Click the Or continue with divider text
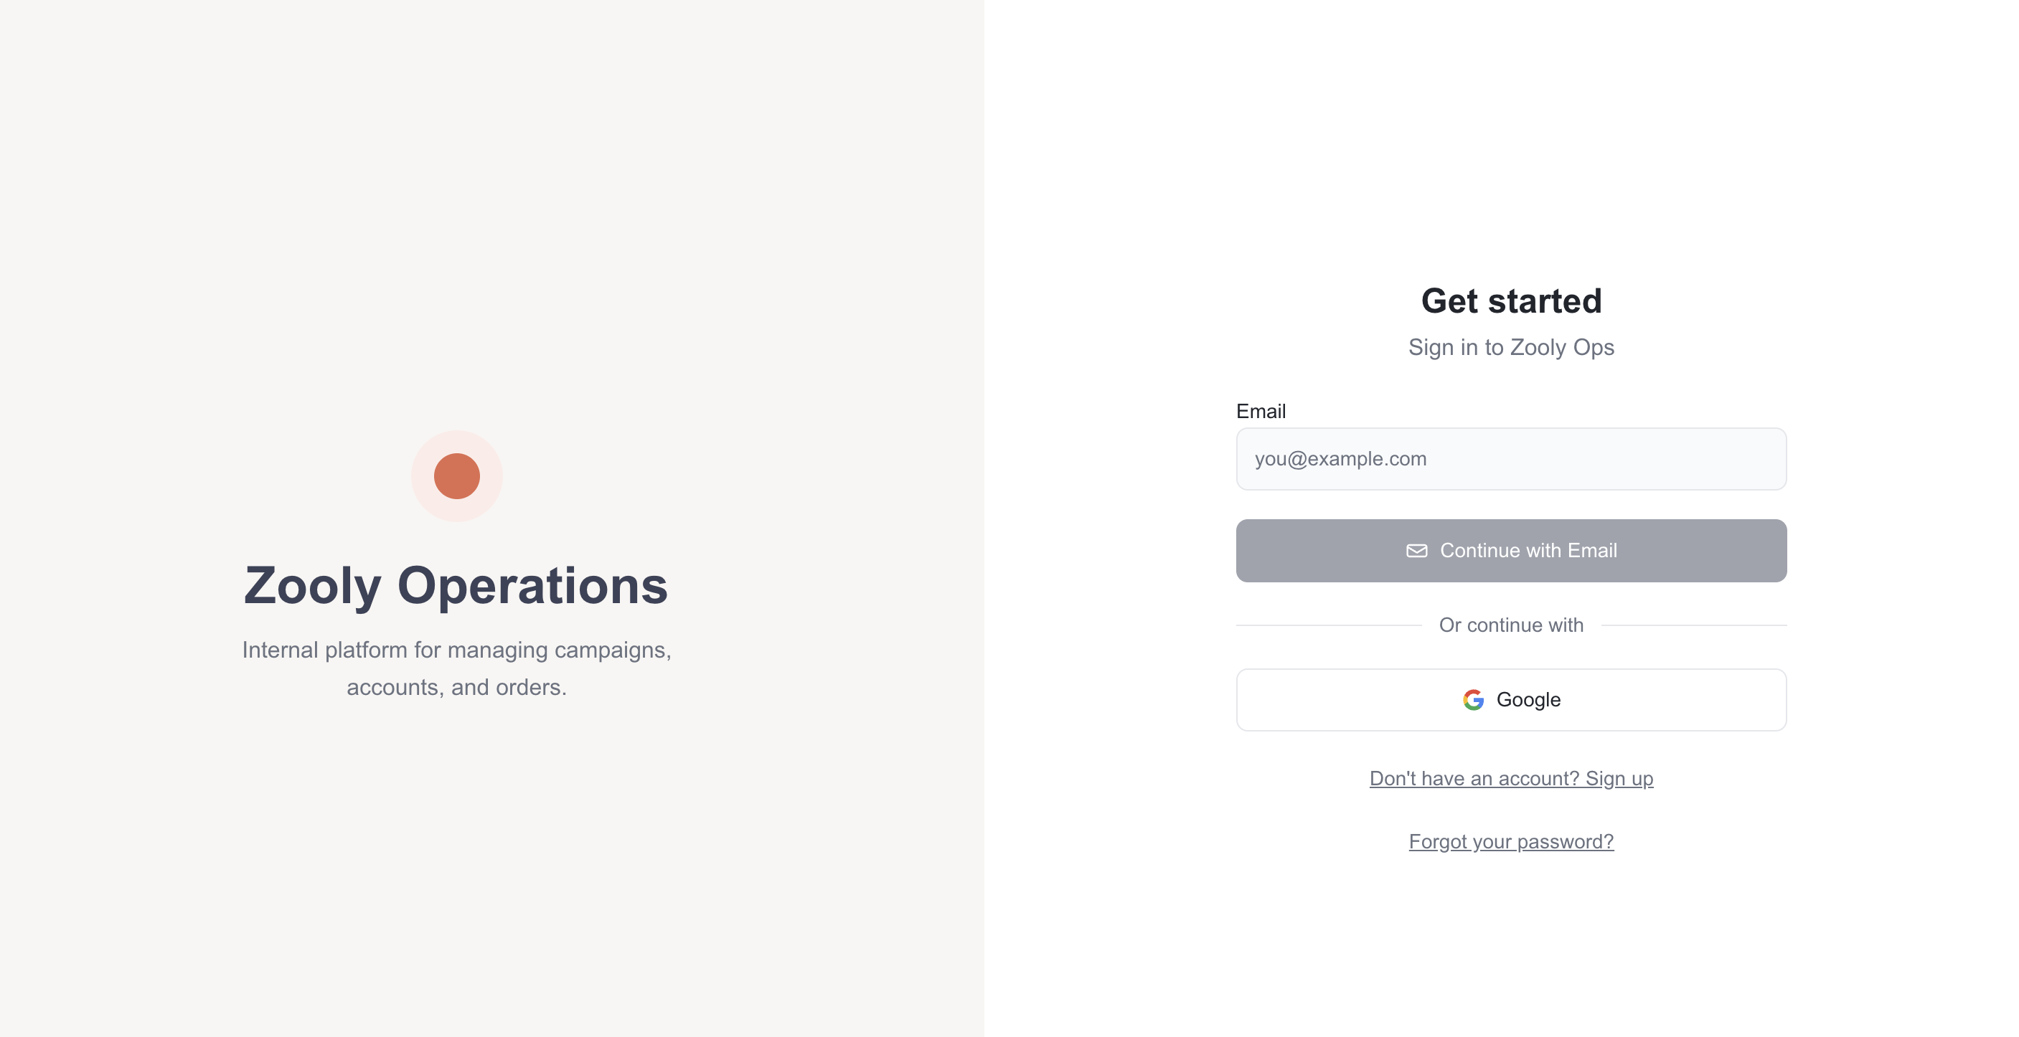This screenshot has height=1037, width=2019. [1510, 625]
